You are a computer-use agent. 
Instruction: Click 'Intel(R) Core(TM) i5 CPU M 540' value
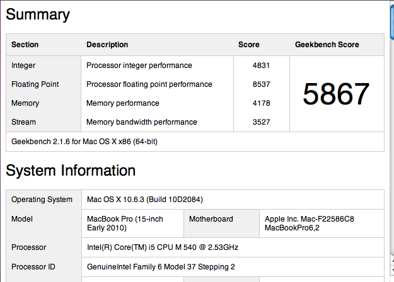[x=162, y=247]
